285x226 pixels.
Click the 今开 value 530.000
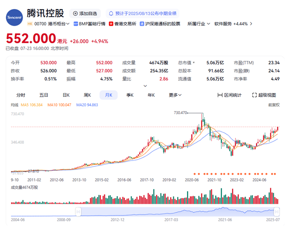(x=48, y=63)
